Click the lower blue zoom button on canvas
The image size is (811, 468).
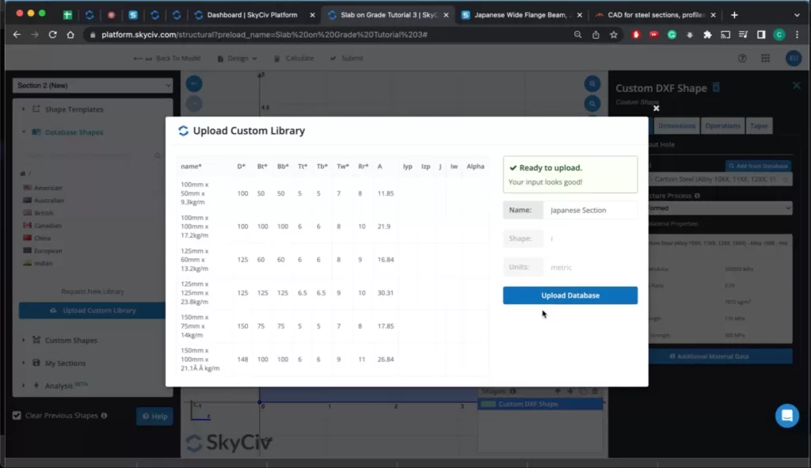click(592, 104)
